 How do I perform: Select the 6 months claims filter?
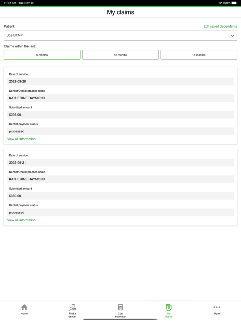(42, 54)
